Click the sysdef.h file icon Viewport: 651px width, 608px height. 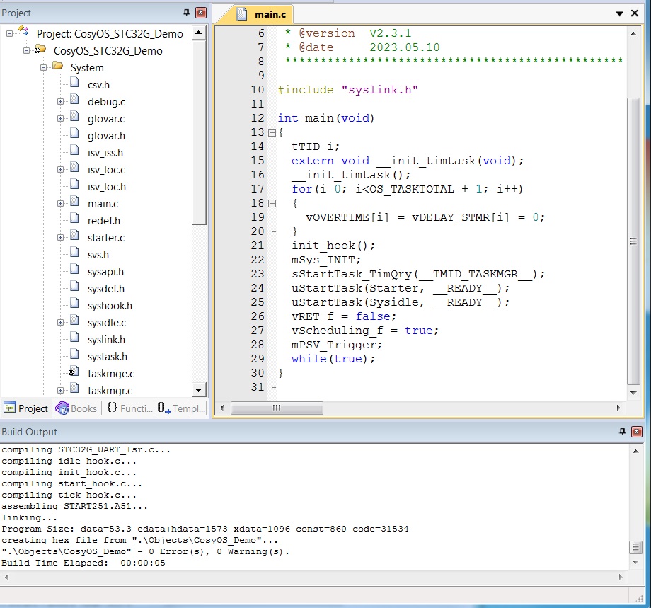(74, 287)
